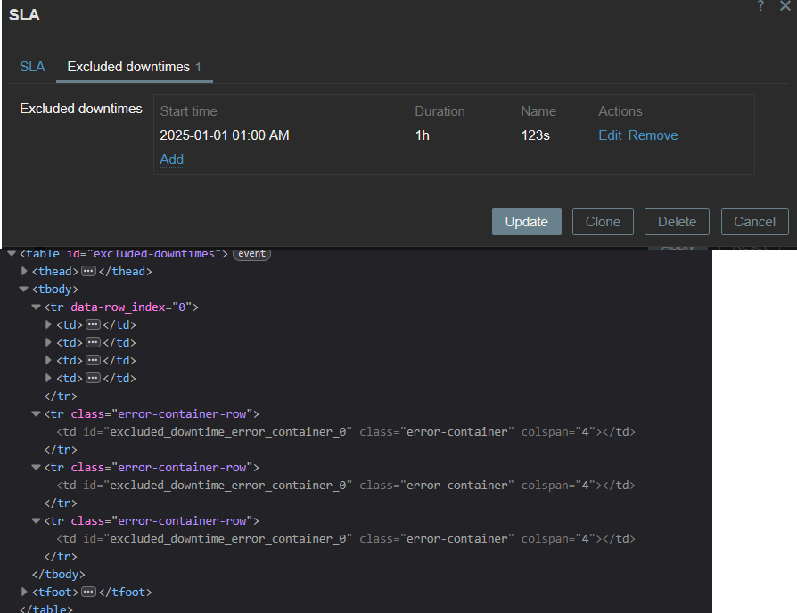Click the Delete button

[x=677, y=222]
